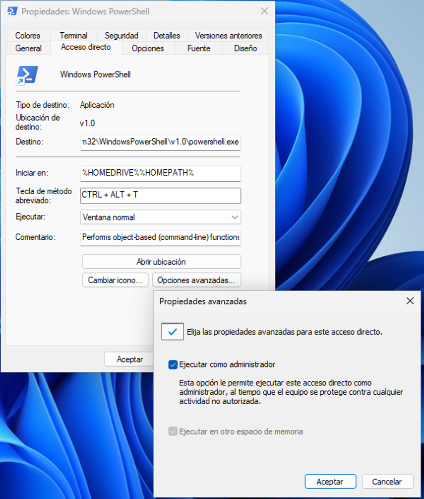Click the Comentario text field
This screenshot has height=499, width=424.
161,238
